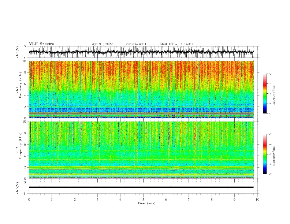This screenshot has height=224, width=290.
Task: Click the ch.1 PSD color bar
Action: pos(265,94)
